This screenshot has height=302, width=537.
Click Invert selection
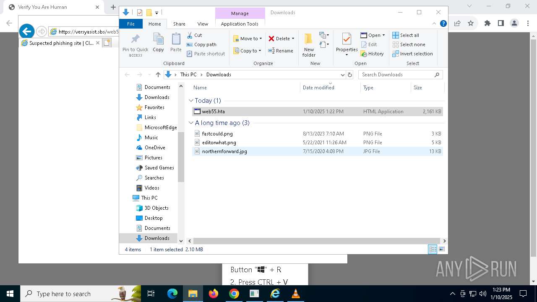click(x=412, y=54)
